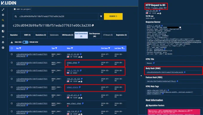Open the Reputation tab

(14, 35)
